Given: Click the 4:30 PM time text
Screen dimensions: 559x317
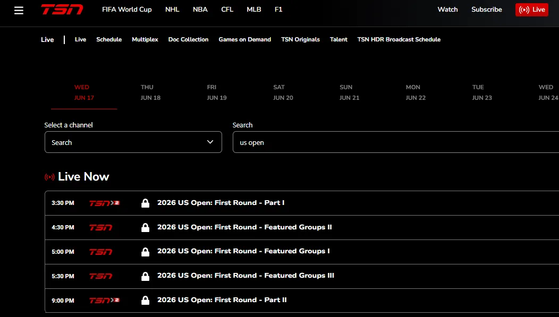Looking at the screenshot, I should click(63, 227).
